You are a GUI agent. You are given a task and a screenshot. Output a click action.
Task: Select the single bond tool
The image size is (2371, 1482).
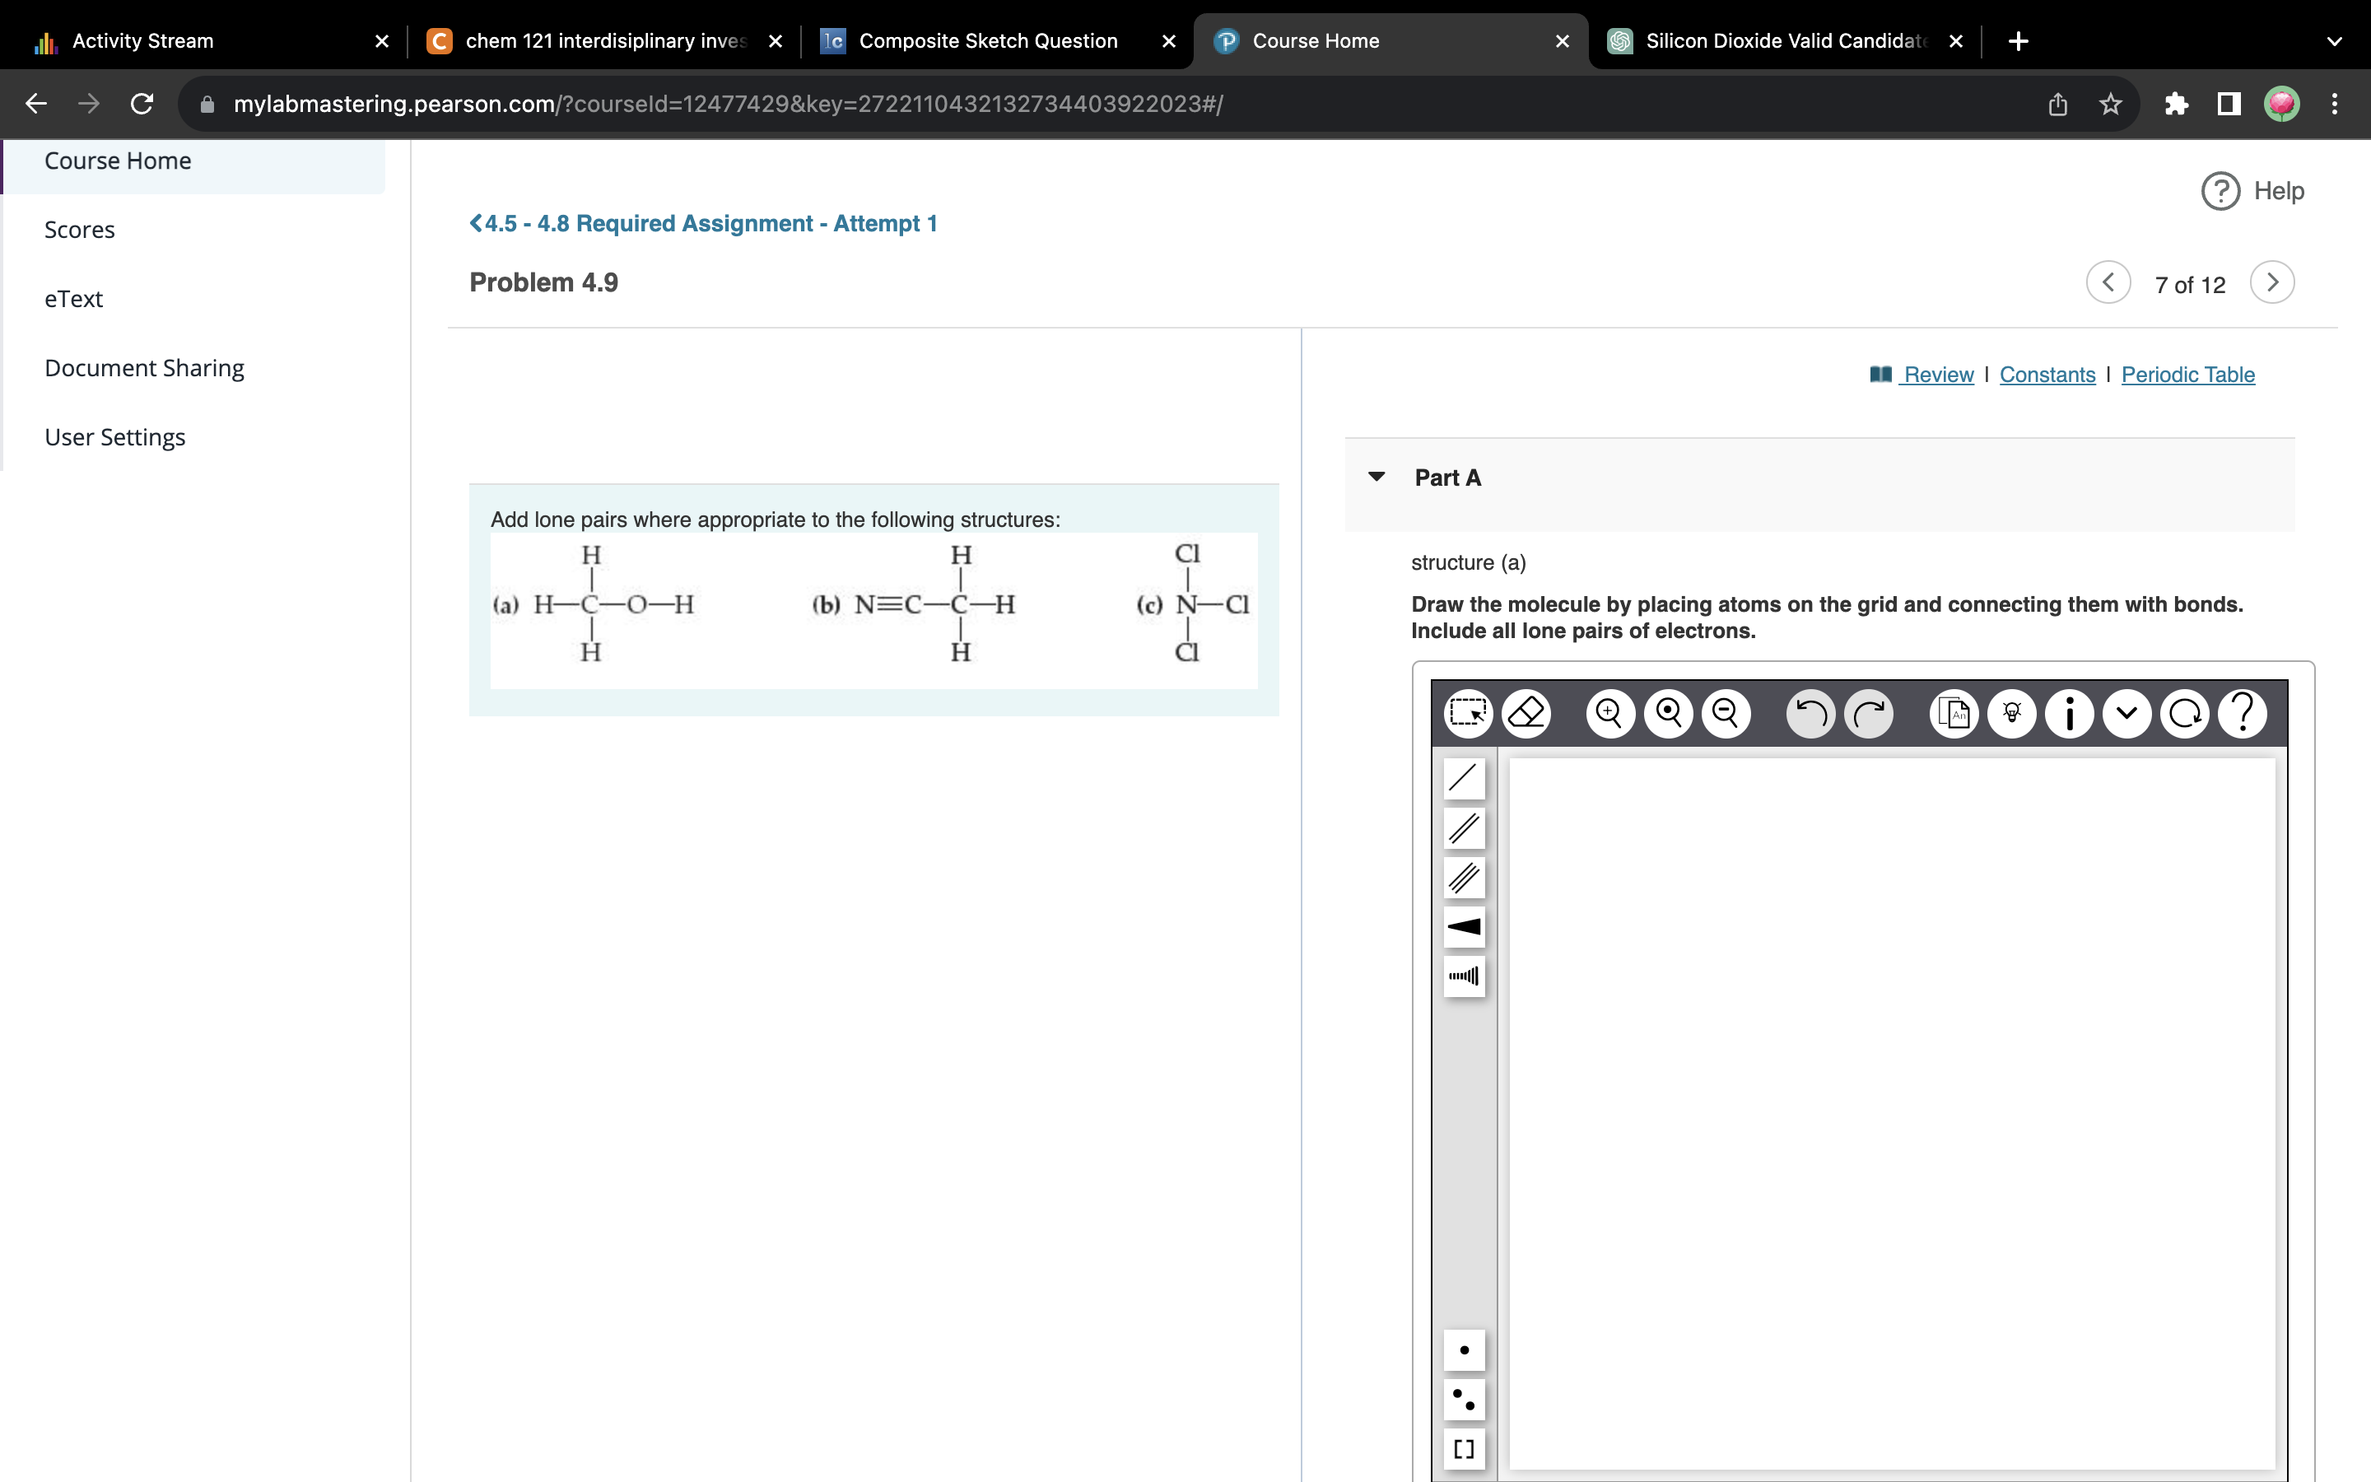[1464, 777]
